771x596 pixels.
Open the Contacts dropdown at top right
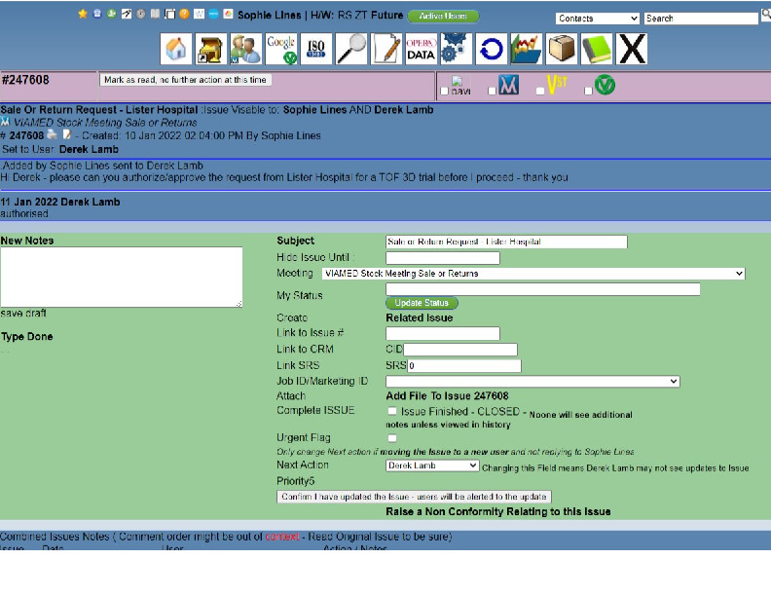tap(598, 19)
